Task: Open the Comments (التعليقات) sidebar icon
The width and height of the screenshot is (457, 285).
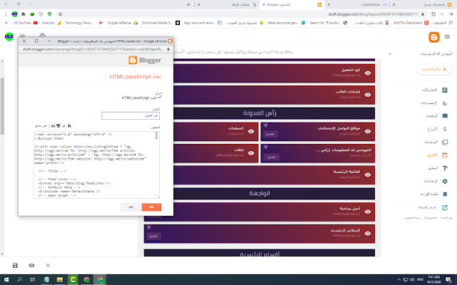Action: 445,116
